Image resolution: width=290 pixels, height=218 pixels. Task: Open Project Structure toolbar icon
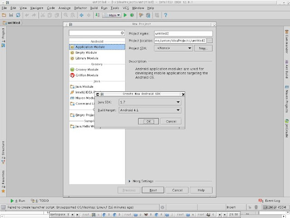click(x=148, y=15)
